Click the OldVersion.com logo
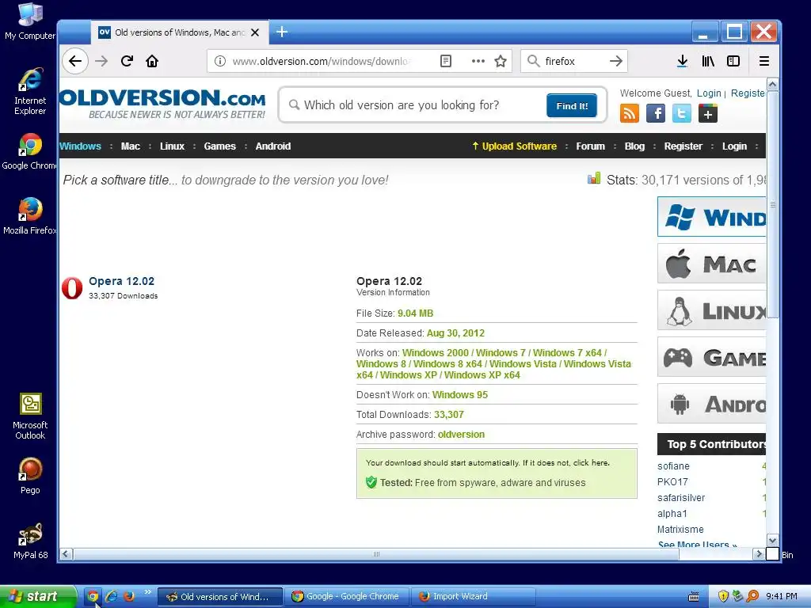811x608 pixels. click(x=162, y=104)
